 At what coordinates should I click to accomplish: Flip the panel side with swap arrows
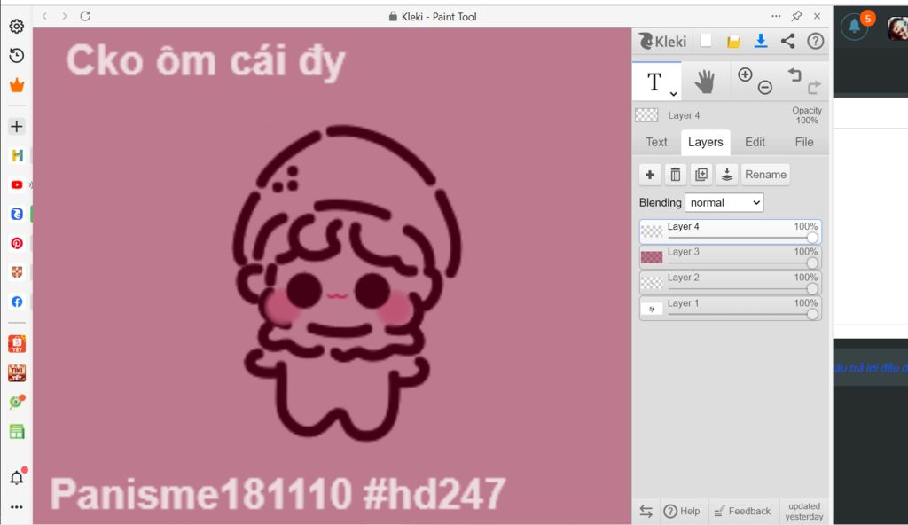click(646, 511)
